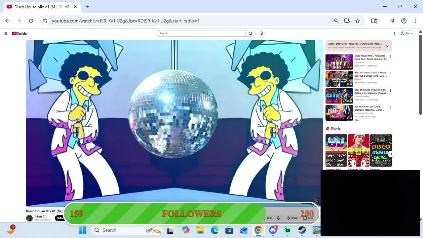
Task: Click the Save button under the video
Action: tap(308, 218)
